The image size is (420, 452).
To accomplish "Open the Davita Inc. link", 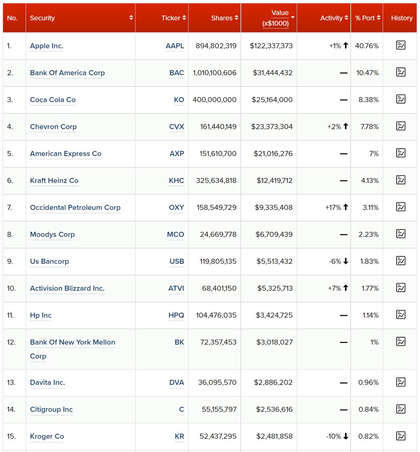I will pos(47,382).
